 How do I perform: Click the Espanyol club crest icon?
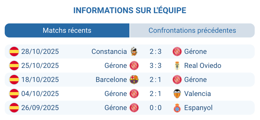click(177, 108)
